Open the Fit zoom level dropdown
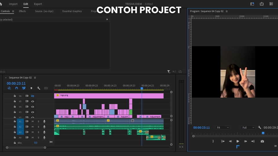278x156 pixels. (223, 127)
